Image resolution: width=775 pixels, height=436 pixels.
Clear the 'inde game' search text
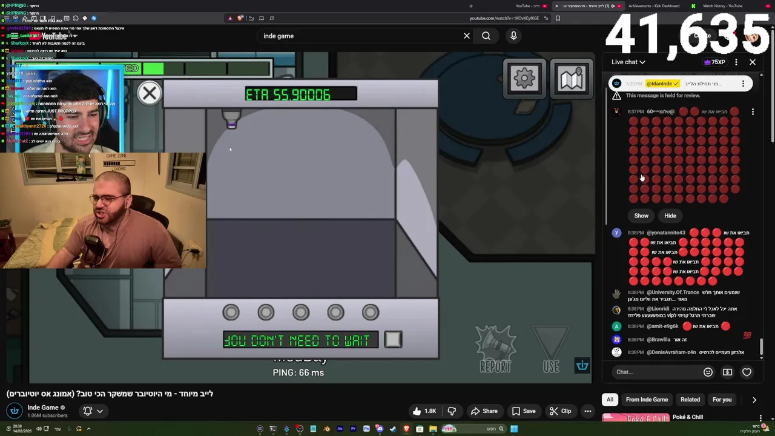click(467, 36)
